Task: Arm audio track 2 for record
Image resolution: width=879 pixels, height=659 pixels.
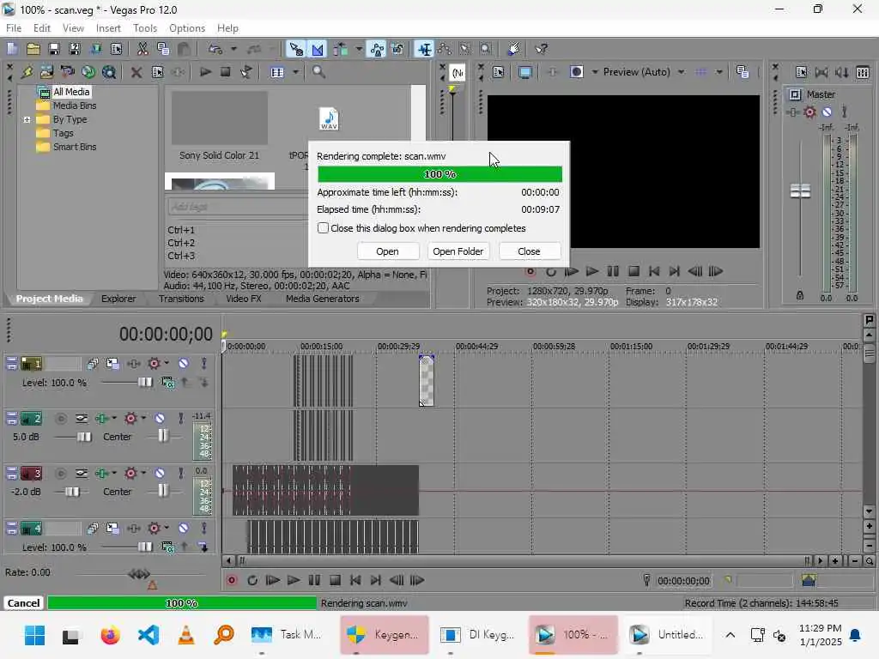Action: pyautogui.click(x=61, y=419)
